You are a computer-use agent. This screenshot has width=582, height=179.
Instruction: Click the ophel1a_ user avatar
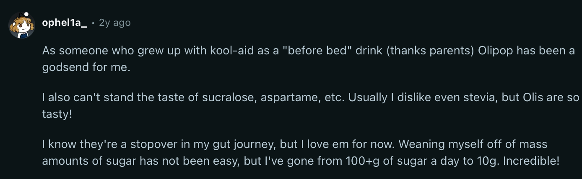pos(22,25)
